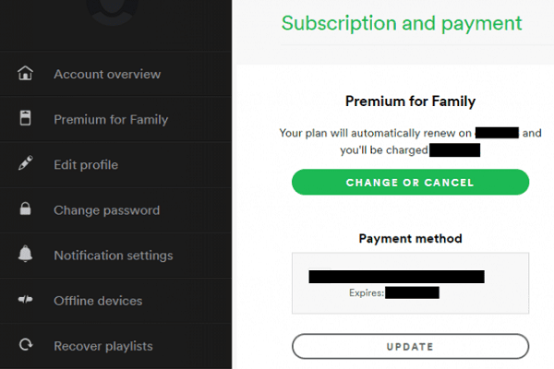Open the Change password page
This screenshot has height=369, width=554.
[106, 209]
